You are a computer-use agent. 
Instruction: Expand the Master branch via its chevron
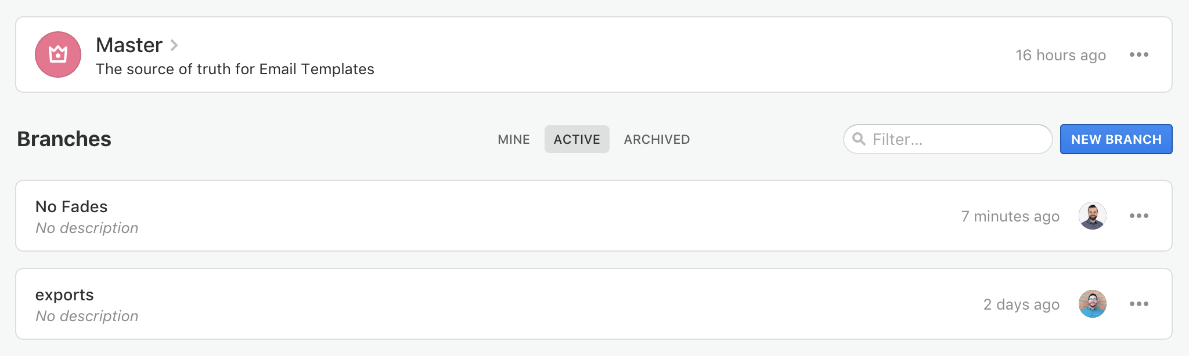(174, 45)
